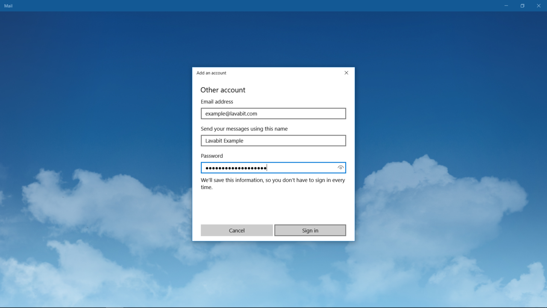Close the Mail application window

point(538,6)
